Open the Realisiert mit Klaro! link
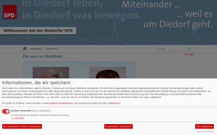Image resolution: width=217 pixels, height=135 pixels. [x=205, y=131]
